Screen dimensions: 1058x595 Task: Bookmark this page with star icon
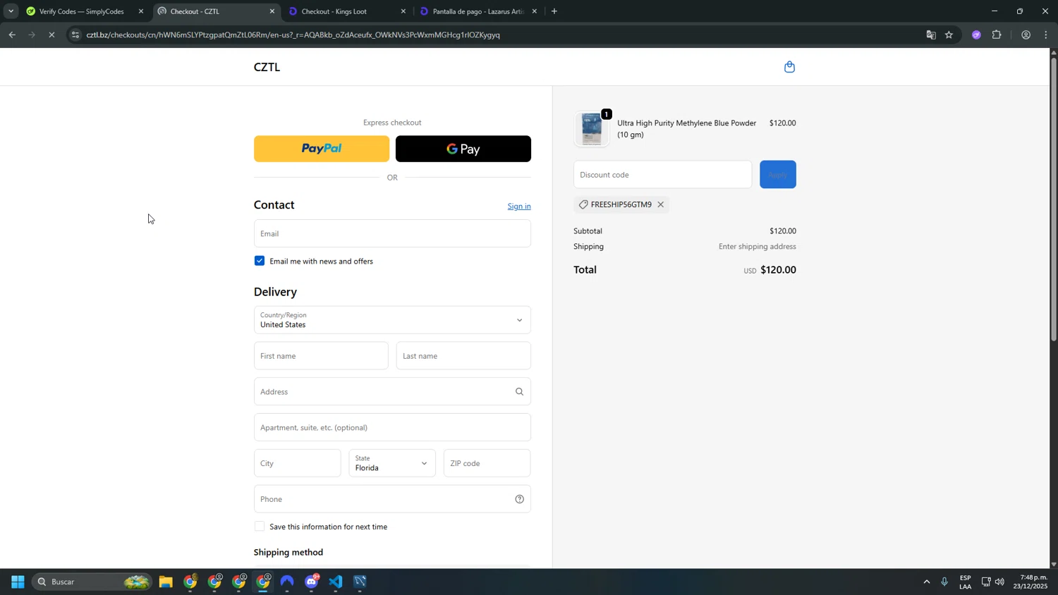click(x=949, y=35)
